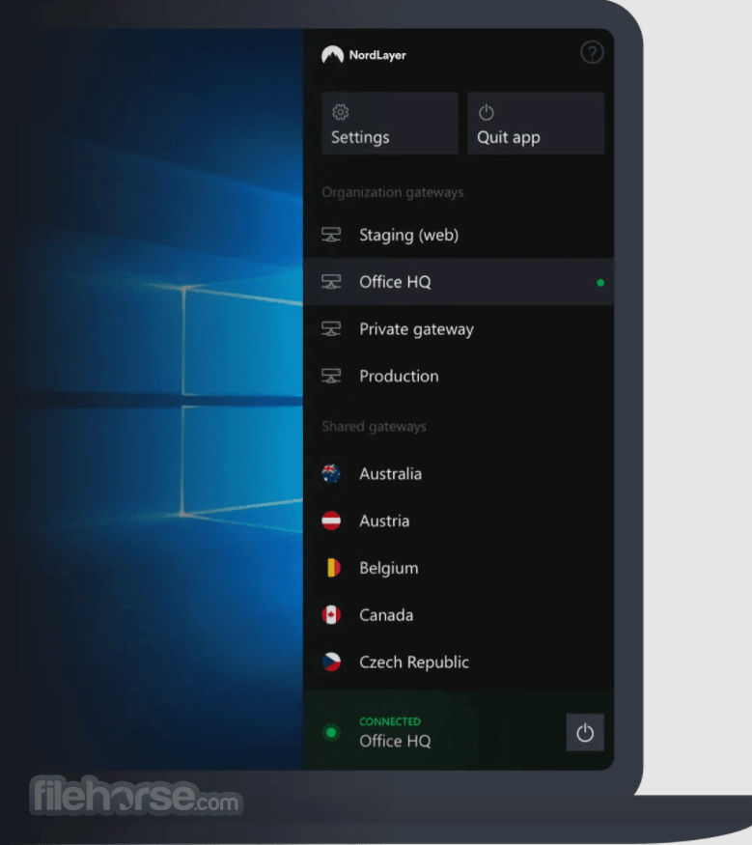Click the Canada country name
Screen dimensions: 752x845
386,615
